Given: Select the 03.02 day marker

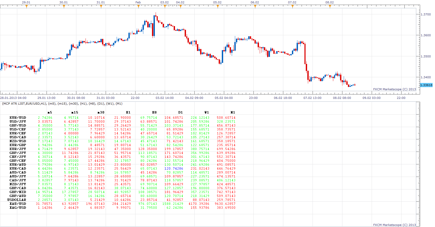Looking at the screenshot, I should point(165,7).
